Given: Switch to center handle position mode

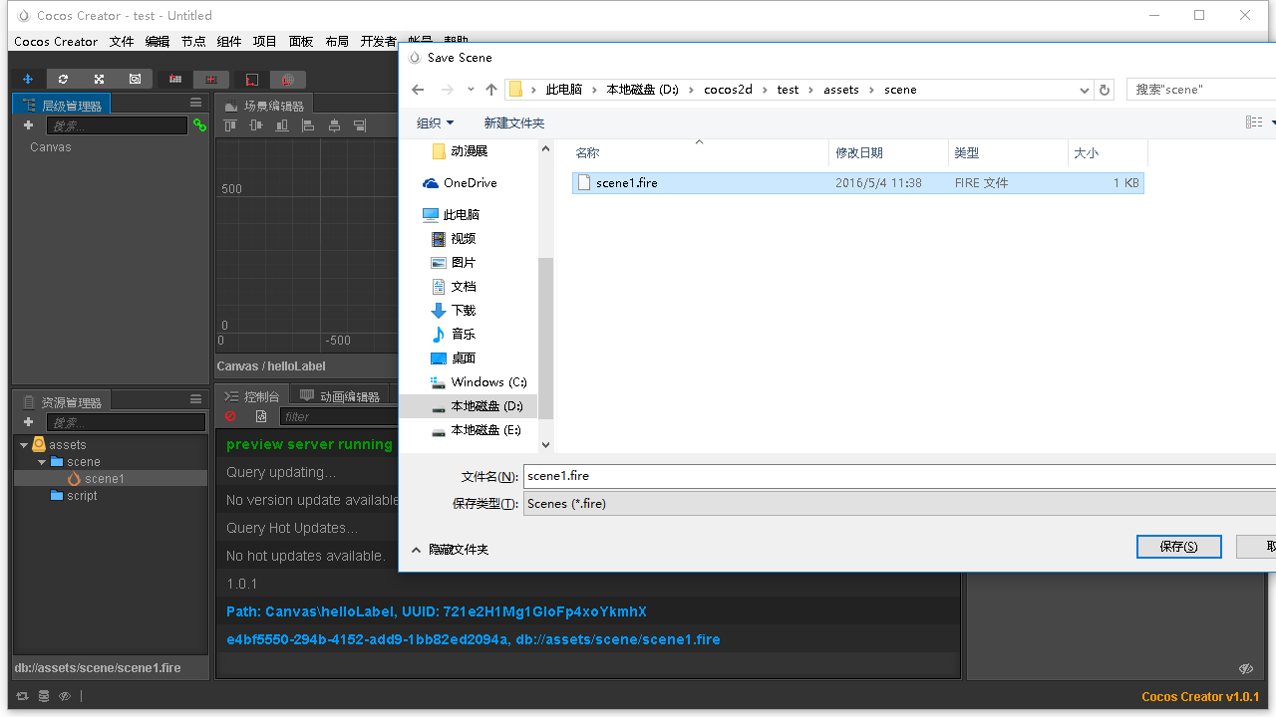Looking at the screenshot, I should pos(210,79).
